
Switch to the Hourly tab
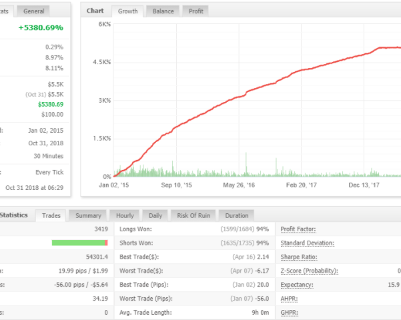[125, 215]
